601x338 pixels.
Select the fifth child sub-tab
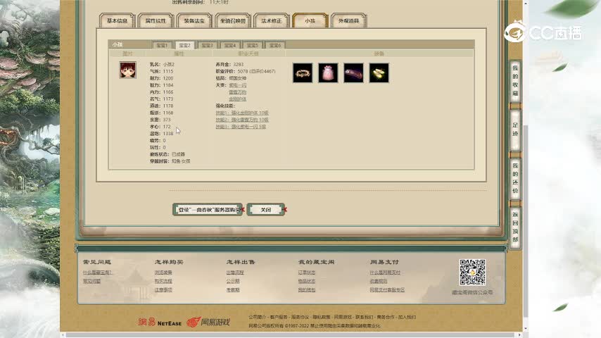click(253, 45)
